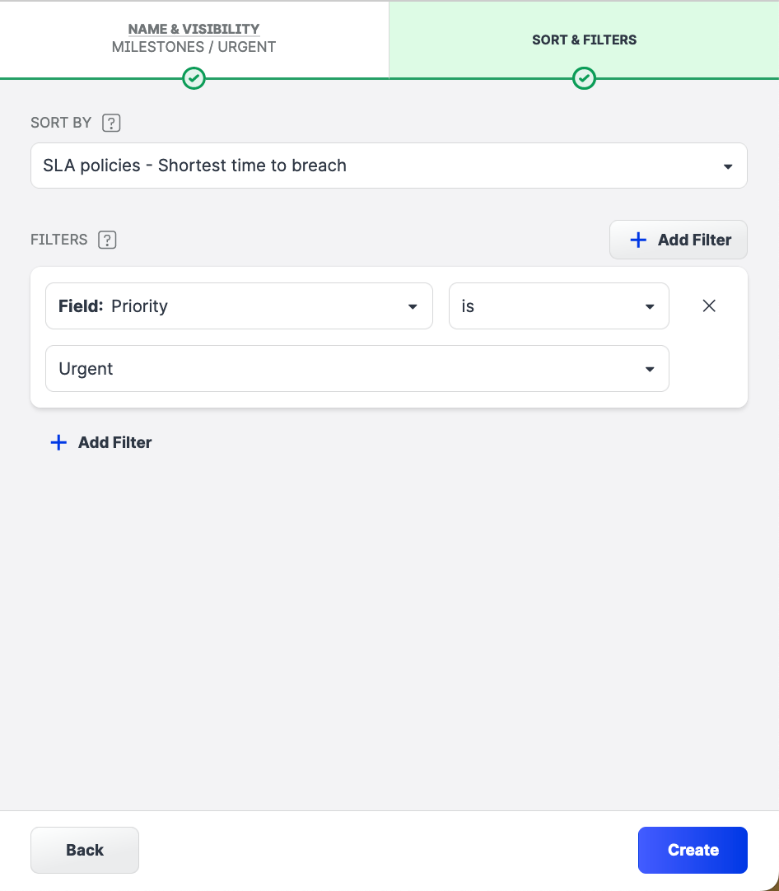Click the caret arrow of the Sort By dropdown

click(728, 166)
